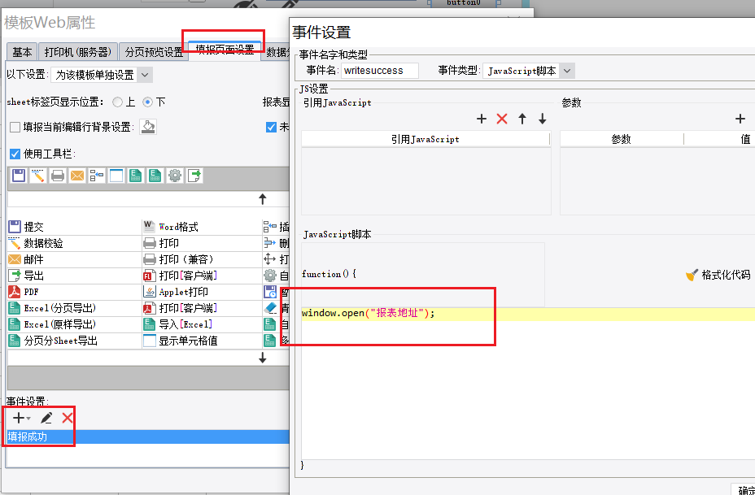Screen dimensions: 755x495
Task: Open the 以下设置 dropdown 为该模板单独设置
Action: (102, 75)
